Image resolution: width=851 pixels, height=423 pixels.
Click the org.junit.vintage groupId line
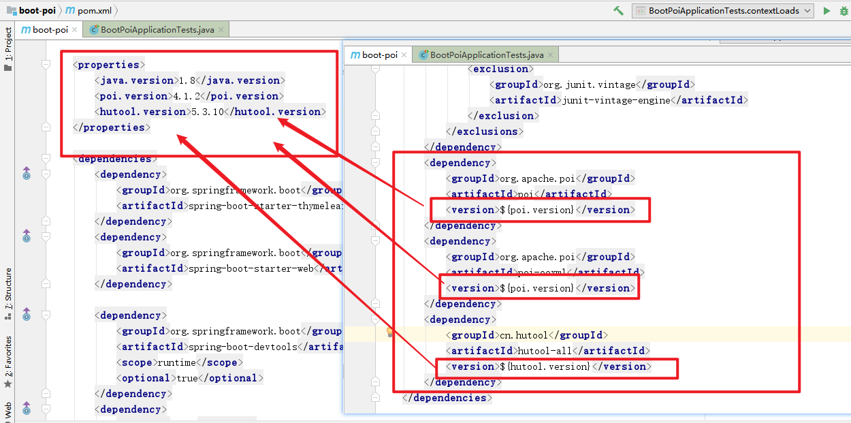pos(592,84)
